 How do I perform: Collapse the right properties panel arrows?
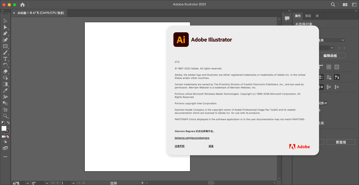point(356,11)
